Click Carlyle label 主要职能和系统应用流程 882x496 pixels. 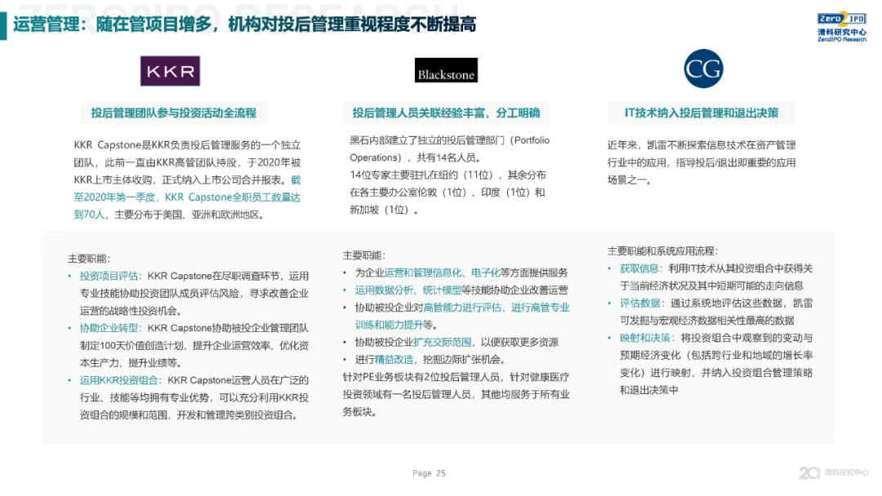[662, 251]
